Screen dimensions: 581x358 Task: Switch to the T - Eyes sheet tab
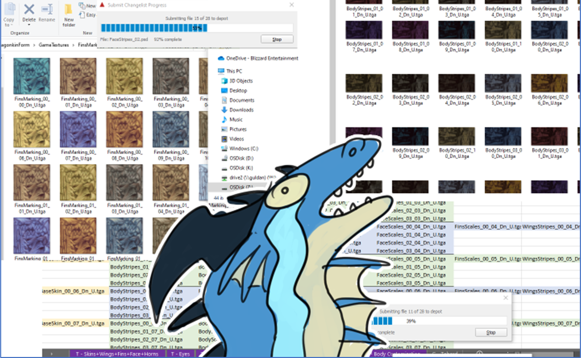click(181, 353)
